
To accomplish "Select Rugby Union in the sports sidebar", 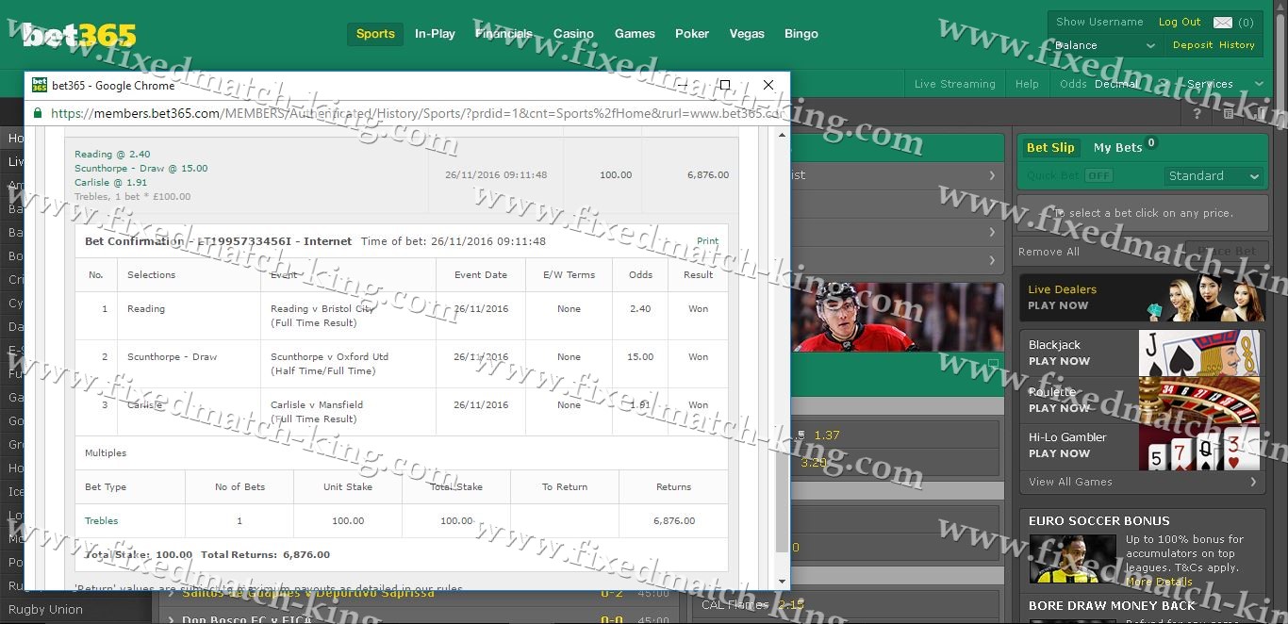I will click(45, 610).
